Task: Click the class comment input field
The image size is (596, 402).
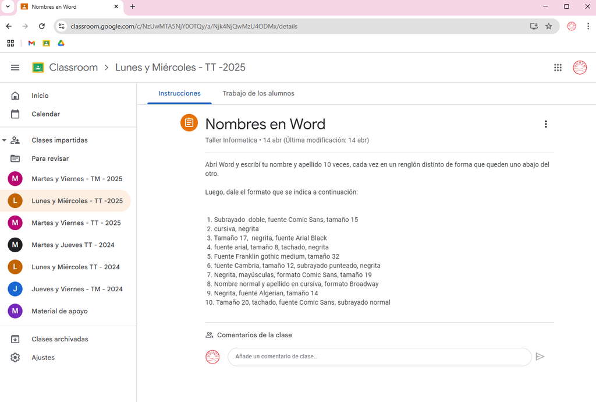Action: click(x=379, y=357)
